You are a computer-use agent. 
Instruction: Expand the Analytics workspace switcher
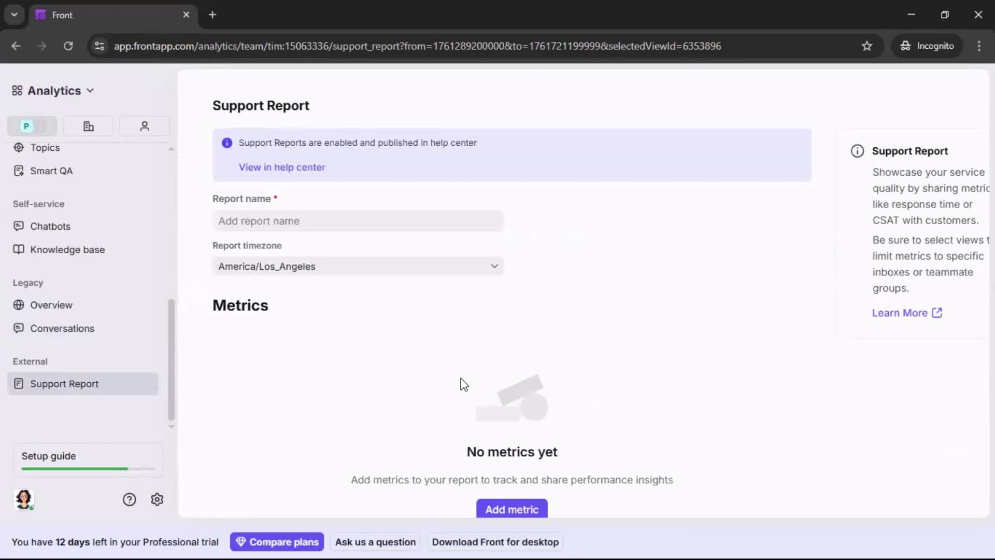(91, 90)
